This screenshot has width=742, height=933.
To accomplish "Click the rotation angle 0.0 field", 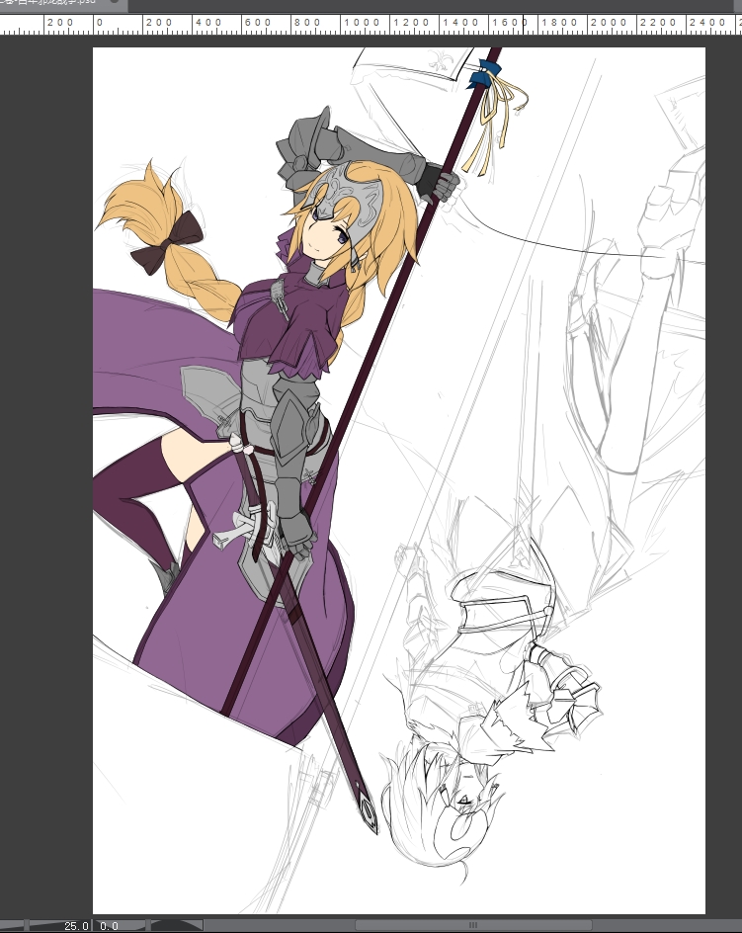I will (109, 926).
